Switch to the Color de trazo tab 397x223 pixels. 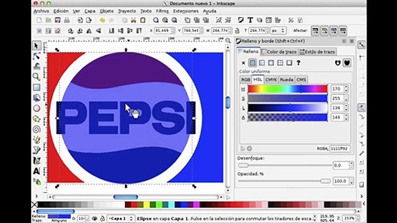[x=279, y=52]
